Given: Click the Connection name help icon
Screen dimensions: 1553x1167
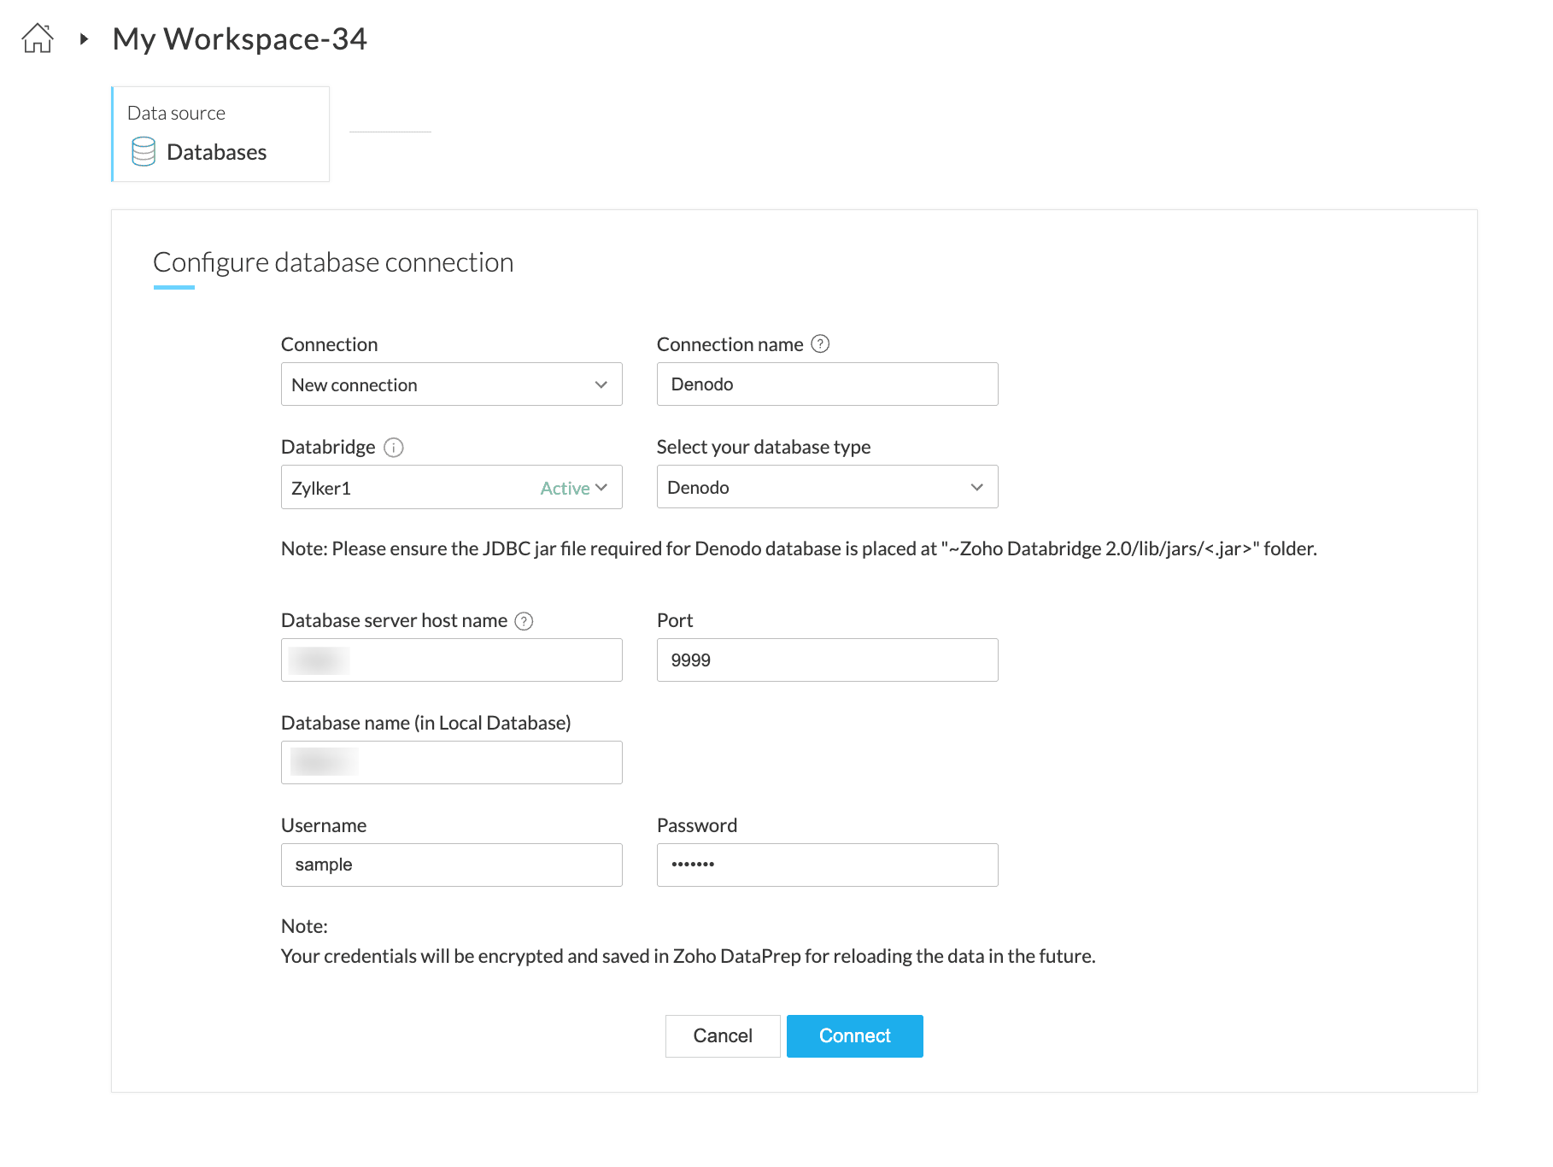Looking at the screenshot, I should [x=820, y=343].
